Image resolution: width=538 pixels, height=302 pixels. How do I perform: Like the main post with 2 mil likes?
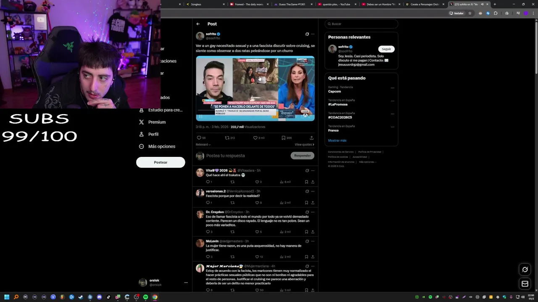click(258, 138)
